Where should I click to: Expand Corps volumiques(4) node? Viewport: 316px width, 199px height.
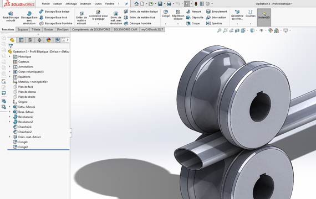[x=9, y=72]
